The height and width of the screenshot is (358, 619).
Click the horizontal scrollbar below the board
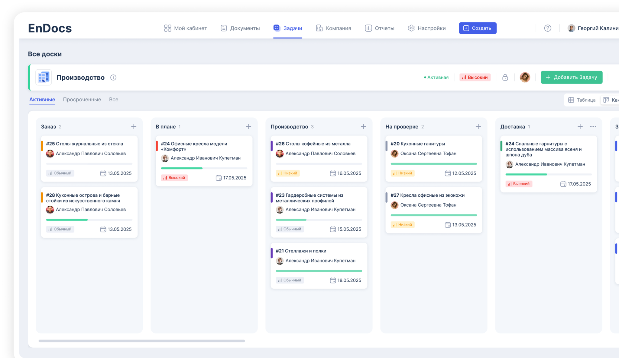[141, 341]
